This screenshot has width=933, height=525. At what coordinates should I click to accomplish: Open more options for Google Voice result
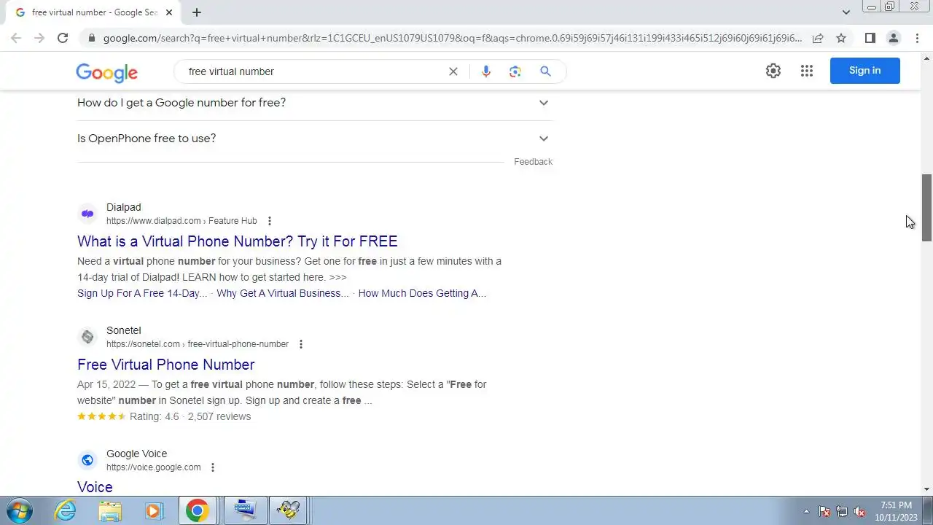213,467
